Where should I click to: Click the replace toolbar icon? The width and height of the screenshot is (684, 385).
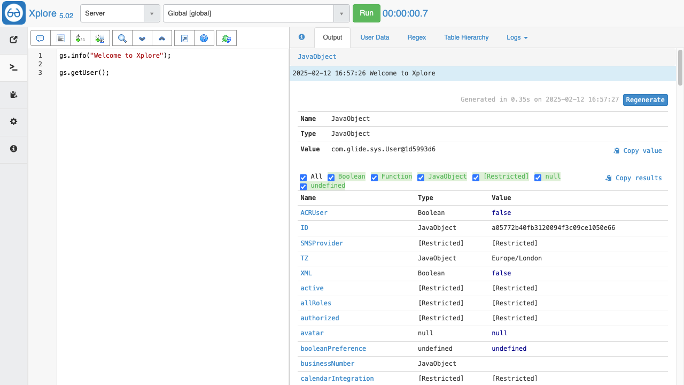click(x=80, y=38)
